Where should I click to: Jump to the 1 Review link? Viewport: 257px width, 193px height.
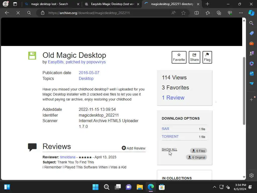[173, 98]
